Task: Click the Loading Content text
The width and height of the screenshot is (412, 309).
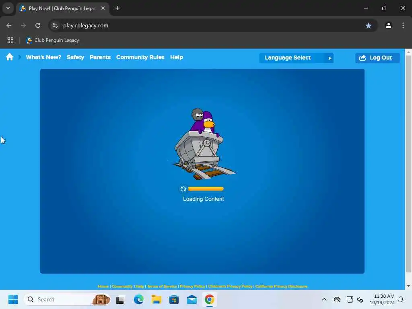Action: pos(203,199)
